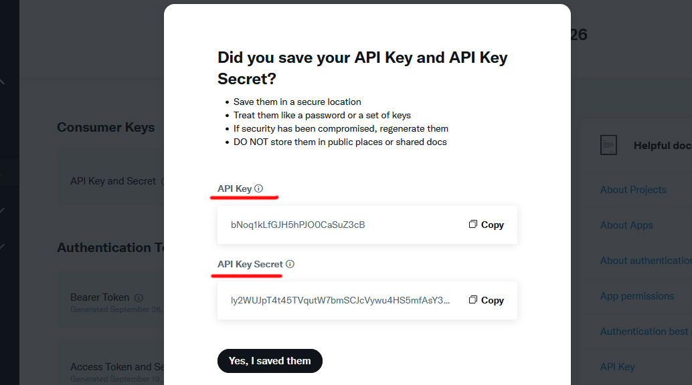
Task: Open the About Projects doc link
Action: click(633, 190)
